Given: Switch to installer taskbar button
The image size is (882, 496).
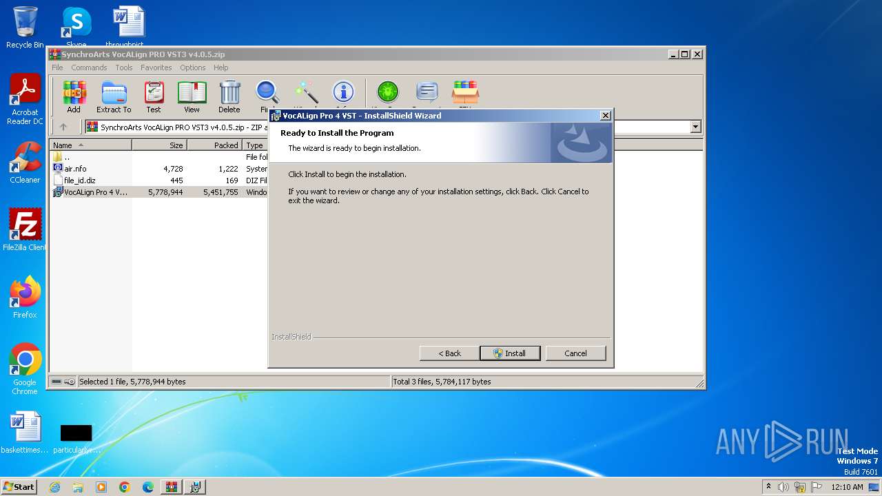Looking at the screenshot, I should 195,486.
